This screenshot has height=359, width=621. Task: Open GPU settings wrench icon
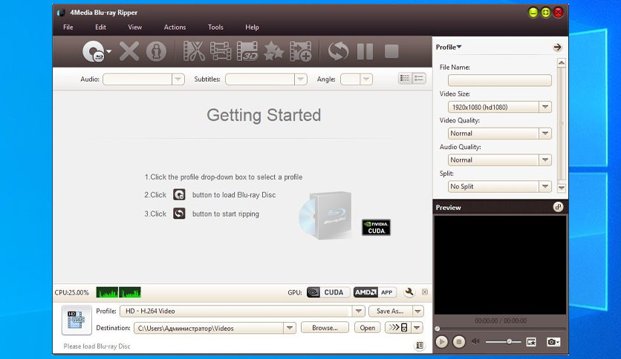point(409,292)
